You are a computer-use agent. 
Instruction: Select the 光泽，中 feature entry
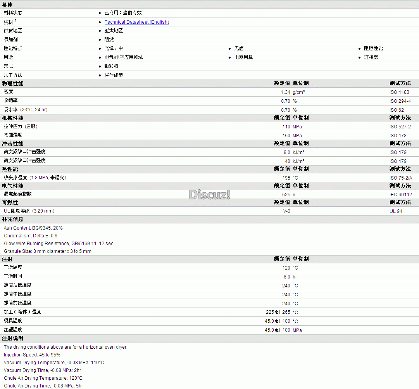pos(114,48)
